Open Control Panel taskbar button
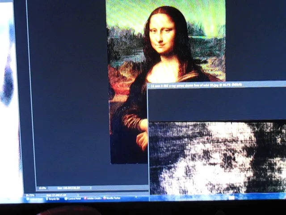286x215 pixels. coord(73,198)
